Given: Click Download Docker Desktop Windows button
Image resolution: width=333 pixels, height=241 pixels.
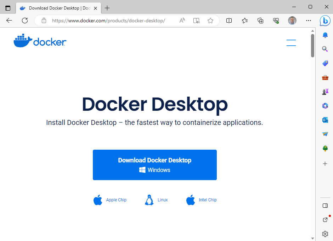Looking at the screenshot, I should pyautogui.click(x=154, y=165).
